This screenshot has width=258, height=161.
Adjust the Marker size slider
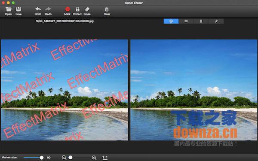pyautogui.click(x=34, y=158)
